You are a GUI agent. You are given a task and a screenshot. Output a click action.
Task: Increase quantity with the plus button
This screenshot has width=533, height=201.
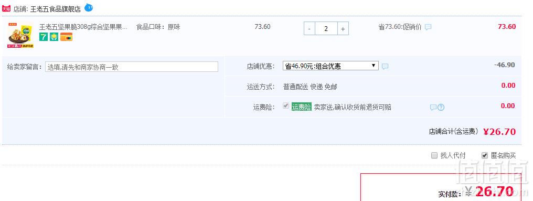pos(343,28)
